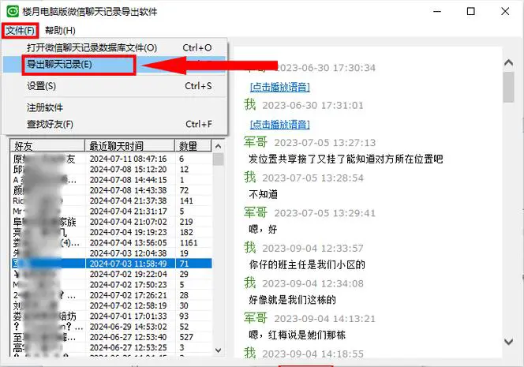524x367 pixels.
Task: Play voice message sent at 17:31:01
Action: (x=279, y=125)
